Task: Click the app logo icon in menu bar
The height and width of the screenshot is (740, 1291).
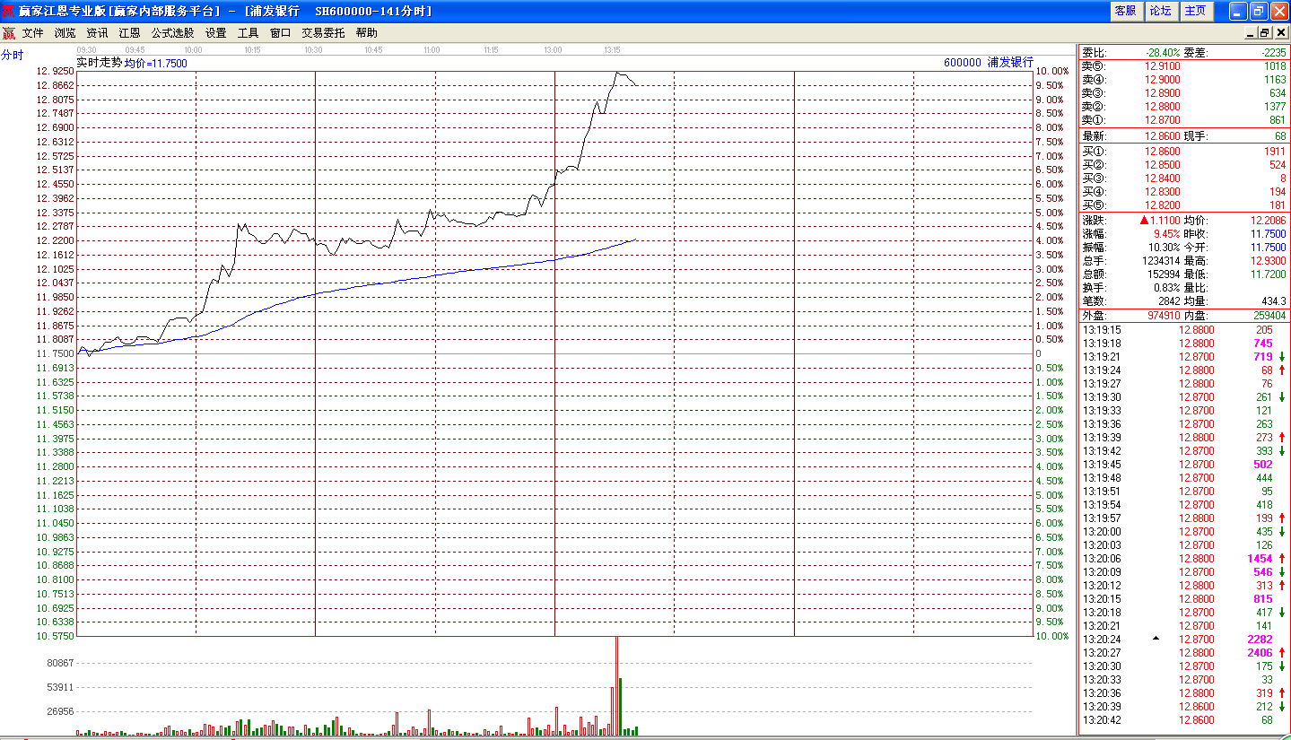Action: pyautogui.click(x=9, y=33)
